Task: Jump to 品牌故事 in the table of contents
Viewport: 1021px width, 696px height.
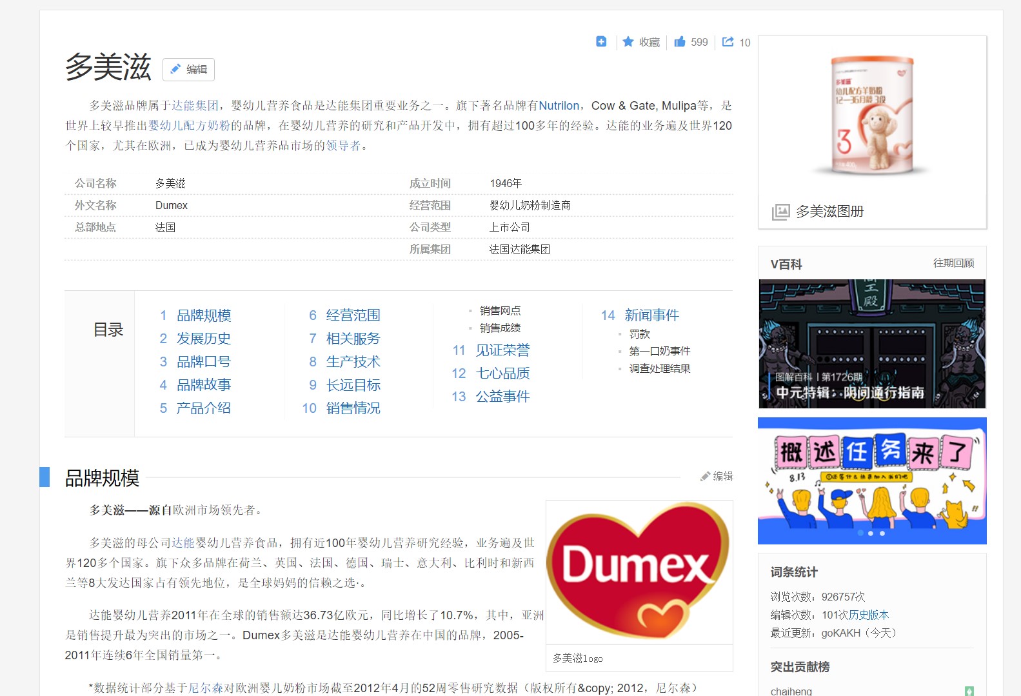Action: click(x=204, y=385)
